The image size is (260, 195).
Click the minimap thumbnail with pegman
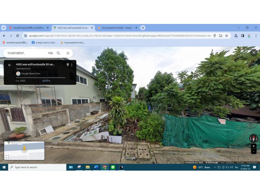tap(24, 151)
